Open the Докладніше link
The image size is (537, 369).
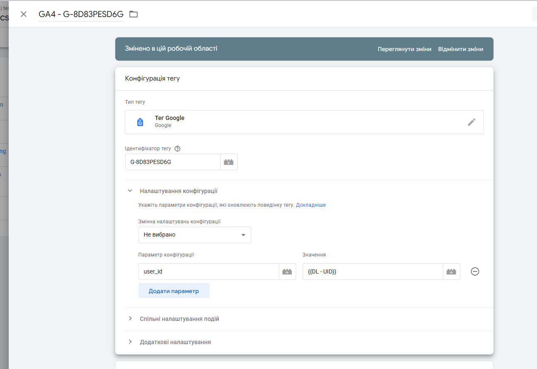pyautogui.click(x=311, y=205)
